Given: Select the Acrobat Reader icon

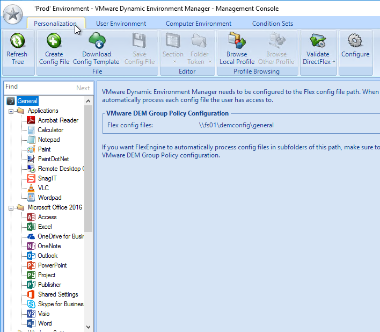Looking at the screenshot, I should click(x=31, y=120).
